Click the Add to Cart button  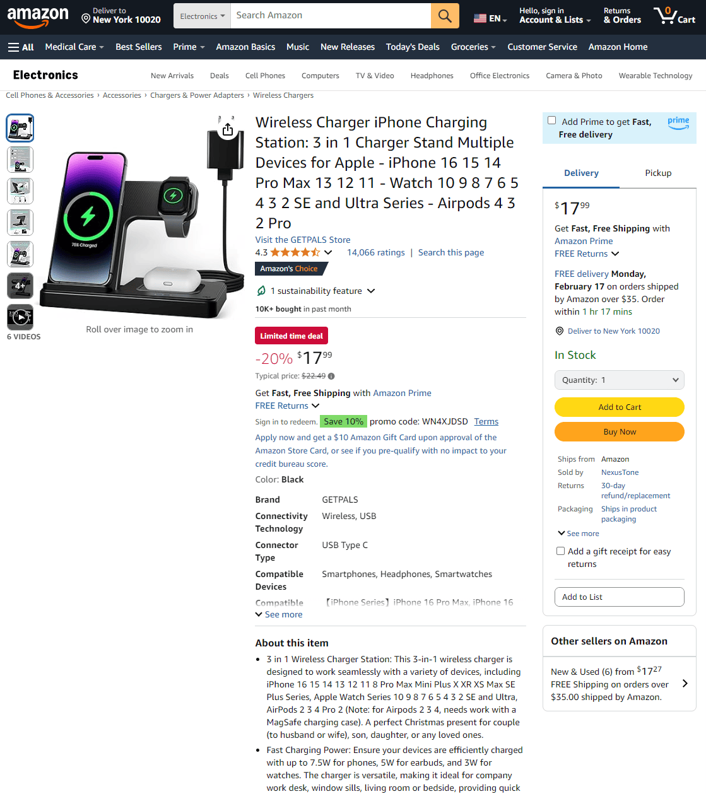[620, 407]
